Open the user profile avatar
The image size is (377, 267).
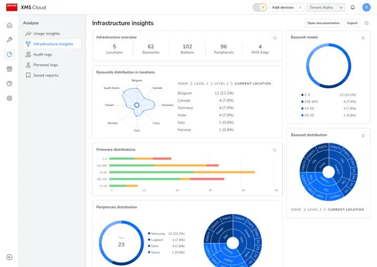366,7
